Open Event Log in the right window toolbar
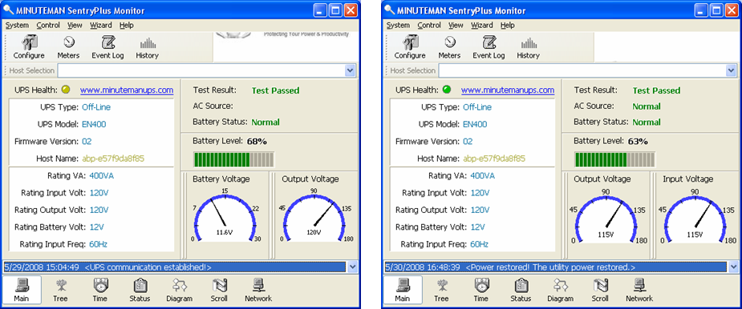The image size is (742, 309). coord(489,47)
